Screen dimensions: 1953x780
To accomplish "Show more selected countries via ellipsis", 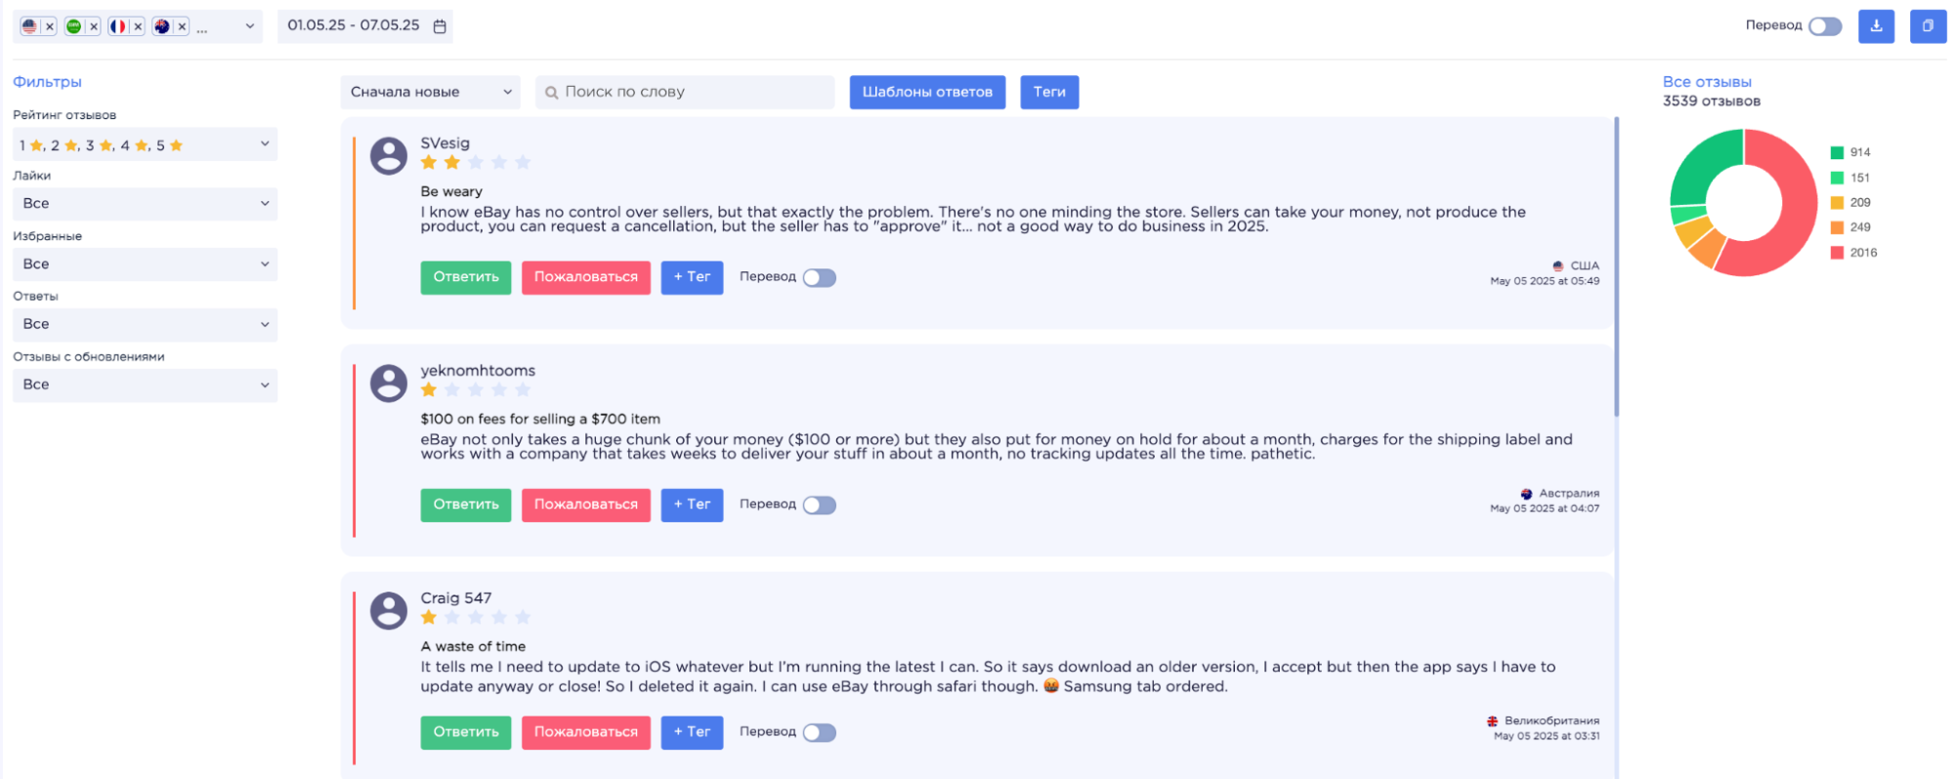I will tap(202, 29).
